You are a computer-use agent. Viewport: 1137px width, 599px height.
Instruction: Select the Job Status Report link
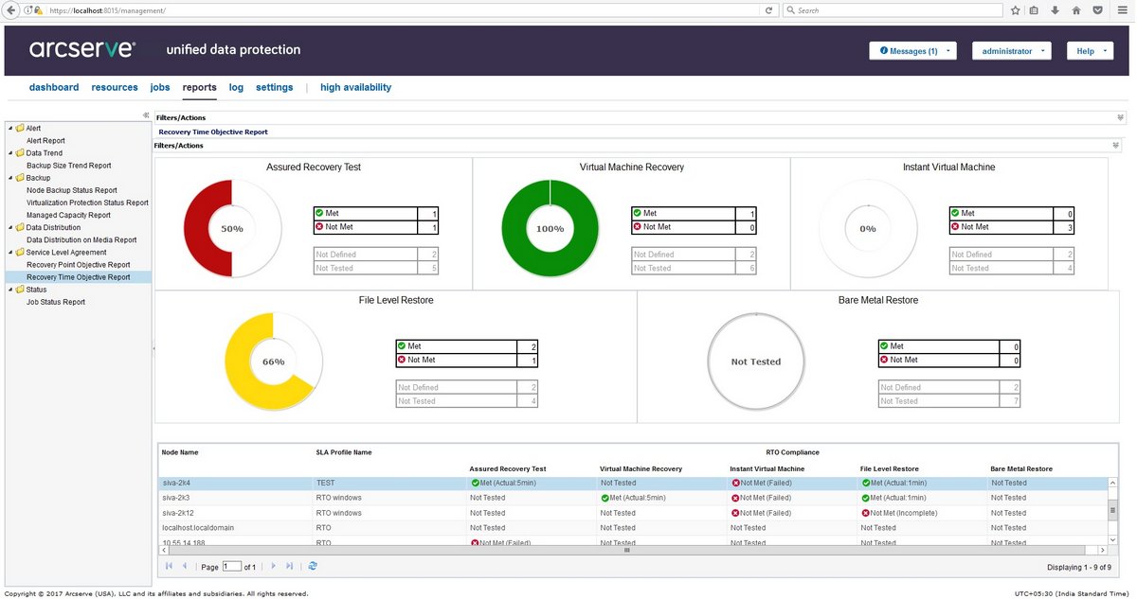point(55,302)
